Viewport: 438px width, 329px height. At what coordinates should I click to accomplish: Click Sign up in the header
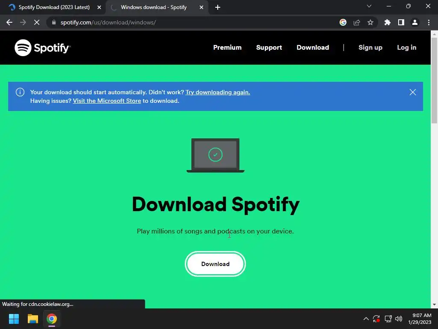tap(370, 48)
